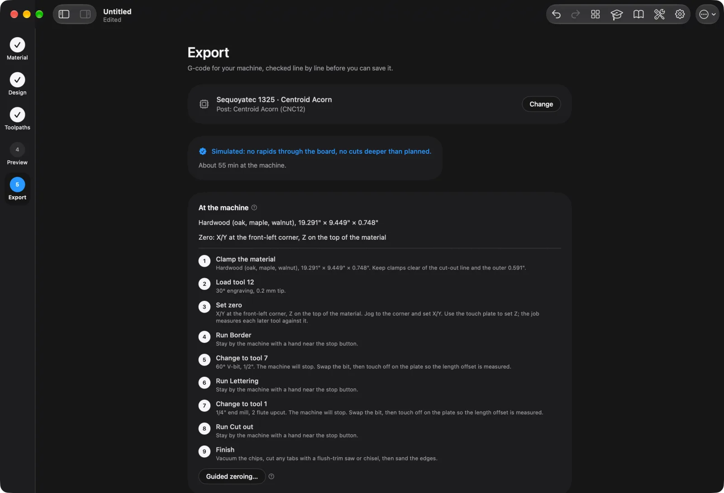Select step 9 Finish
Viewport: 724px width, 493px height.
(379, 454)
